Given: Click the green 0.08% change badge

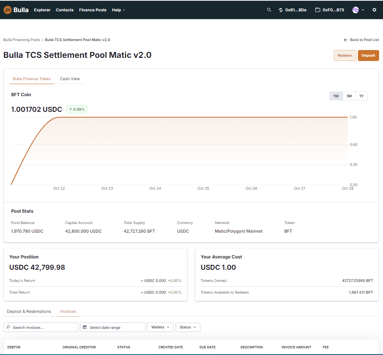Looking at the screenshot, I should pyautogui.click(x=77, y=109).
